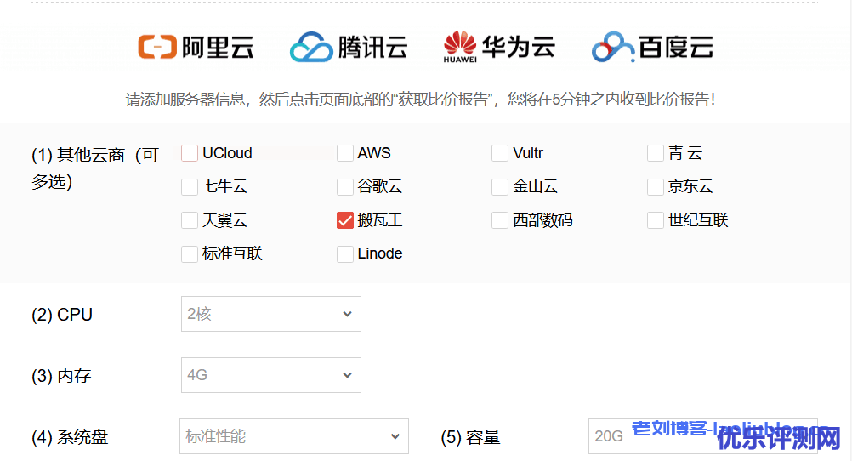Check the Linode checkbox
The width and height of the screenshot is (852, 461).
point(345,253)
